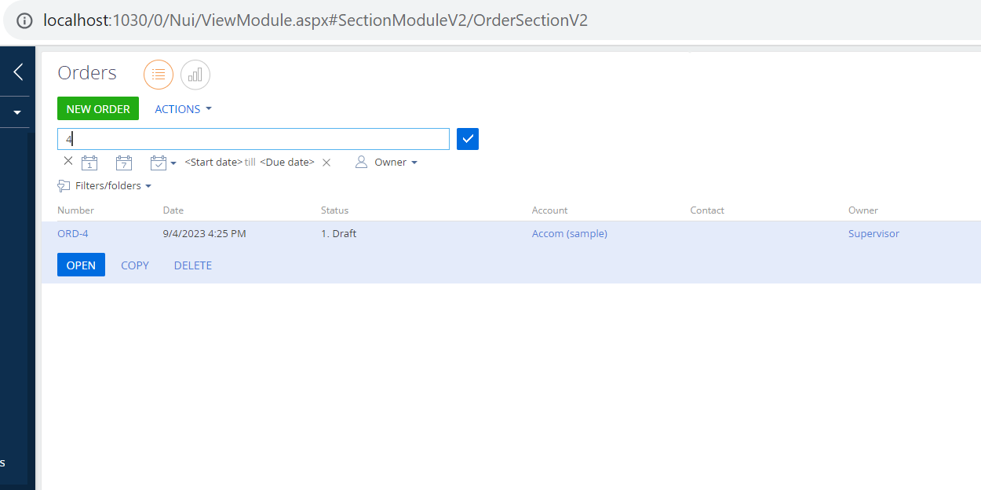981x490 pixels.
Task: Click the Filters/folders funnel icon
Action: (63, 185)
